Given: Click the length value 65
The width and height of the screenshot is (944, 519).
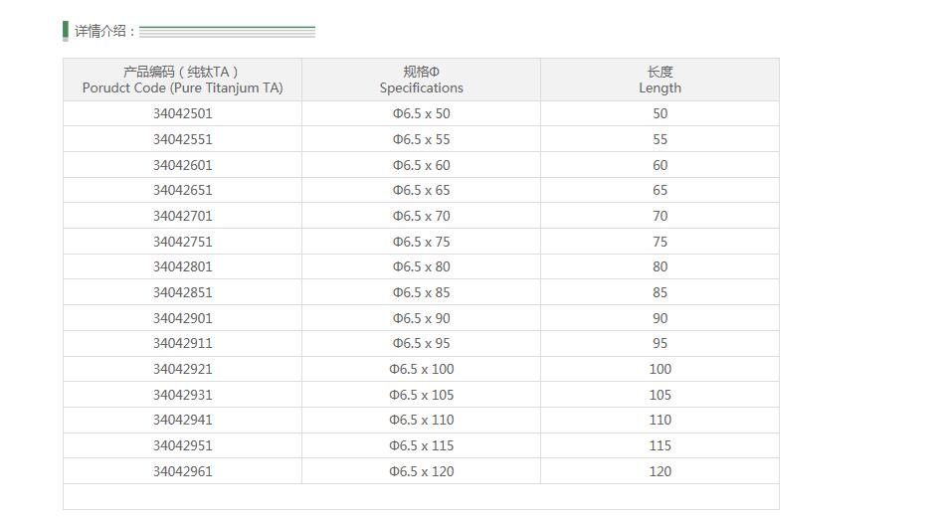Looking at the screenshot, I should coord(660,190).
